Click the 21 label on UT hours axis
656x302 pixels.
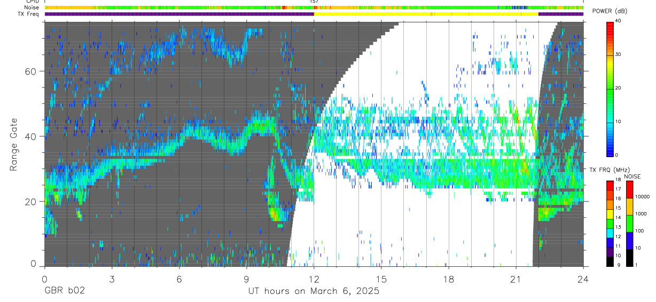[x=516, y=280]
